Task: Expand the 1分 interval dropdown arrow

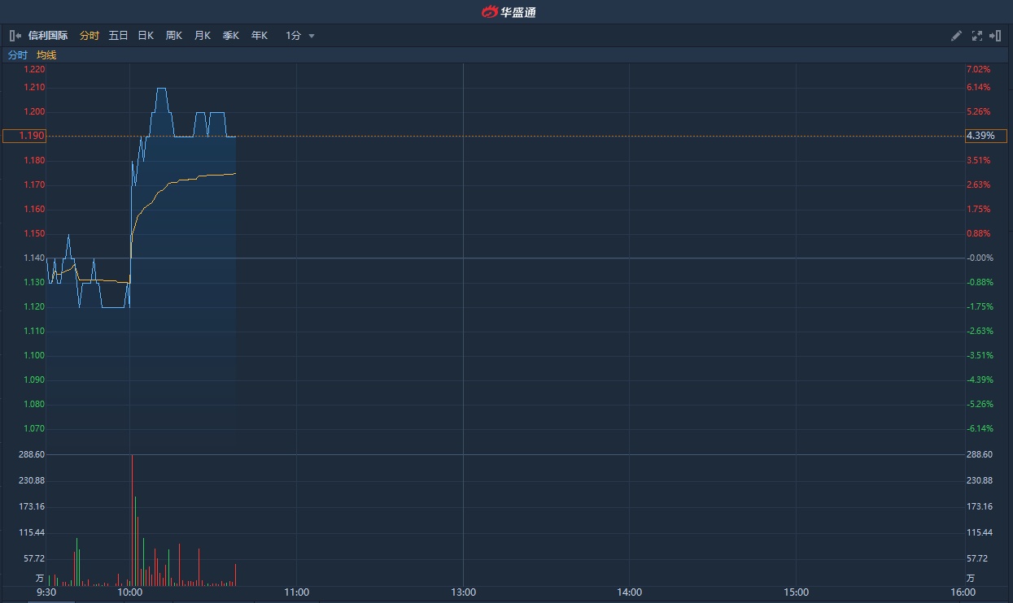Action: (312, 36)
